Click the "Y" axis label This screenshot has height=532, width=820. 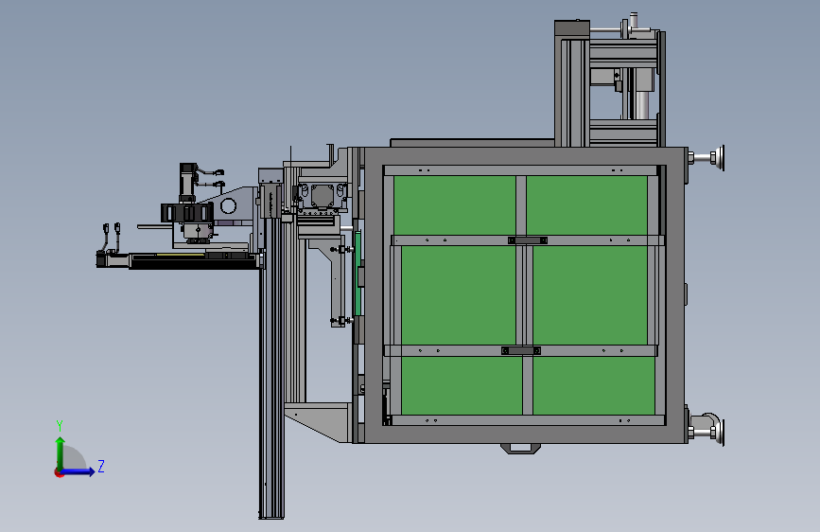tap(60, 425)
